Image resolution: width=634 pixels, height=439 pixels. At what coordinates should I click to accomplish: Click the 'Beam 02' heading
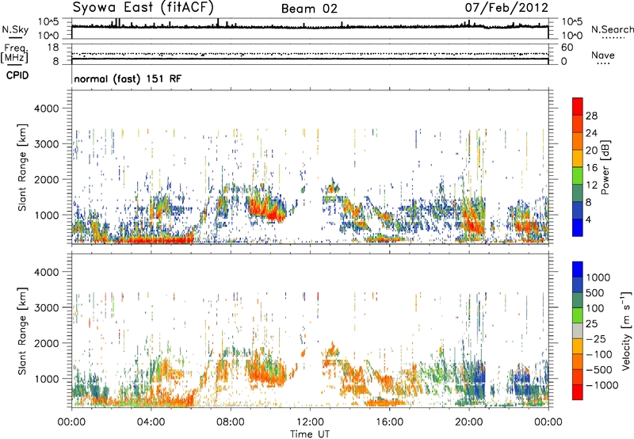[309, 9]
